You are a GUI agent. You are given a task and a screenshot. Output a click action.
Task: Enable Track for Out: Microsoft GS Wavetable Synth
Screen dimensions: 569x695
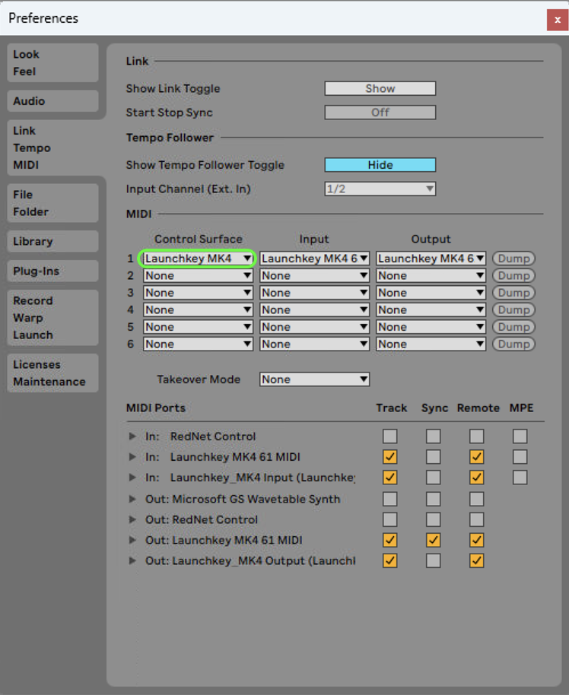389,499
